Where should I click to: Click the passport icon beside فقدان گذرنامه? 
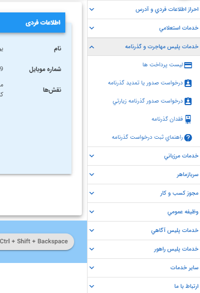pyautogui.click(x=188, y=119)
